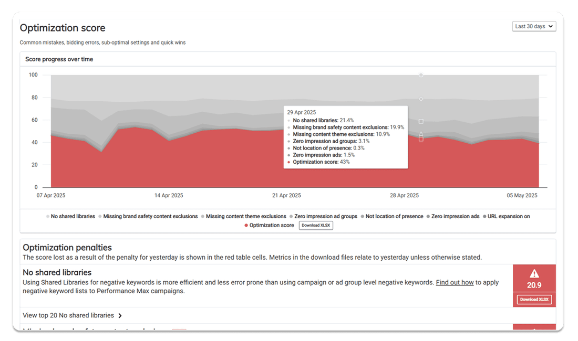Image resolution: width=578 pixels, height=341 pixels.
Task: Click tooltip line Not location of presence: 0.3%
Action: point(326,148)
